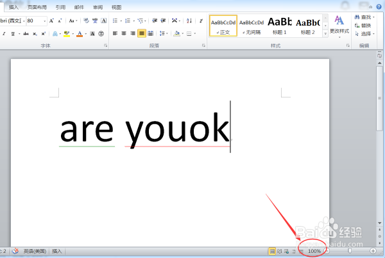Open the font size dropdown showing 80

coord(44,21)
